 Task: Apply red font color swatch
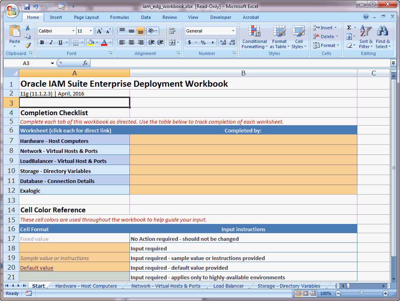click(104, 43)
